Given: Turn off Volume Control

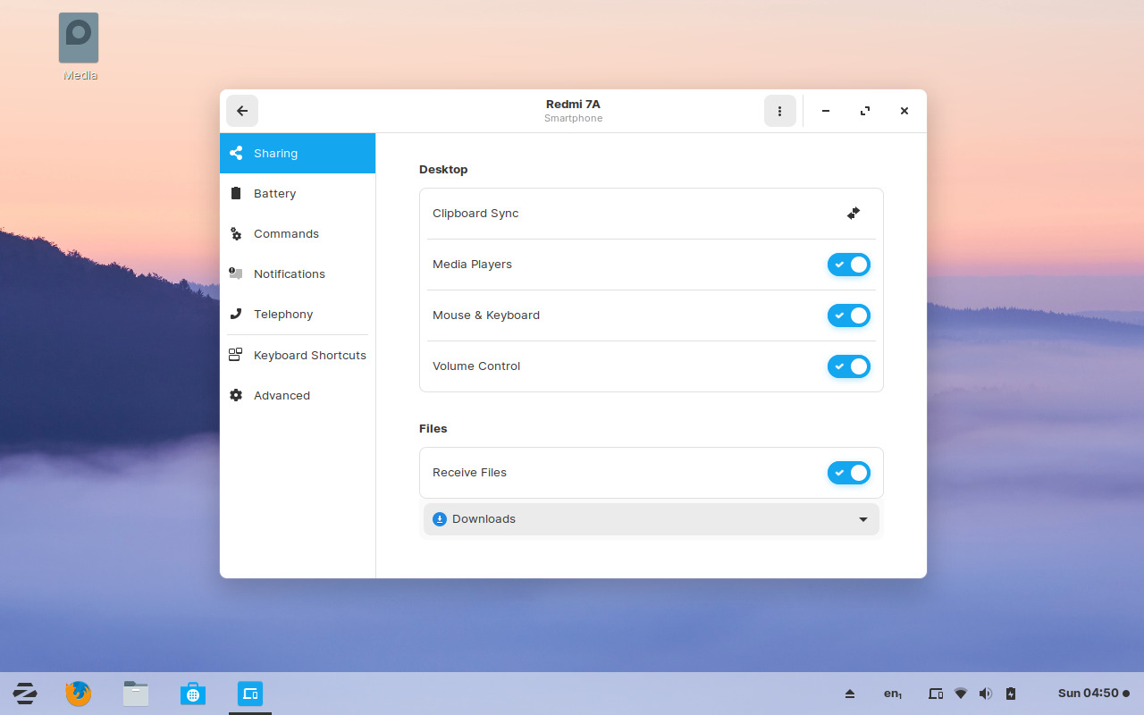Looking at the screenshot, I should 848,366.
